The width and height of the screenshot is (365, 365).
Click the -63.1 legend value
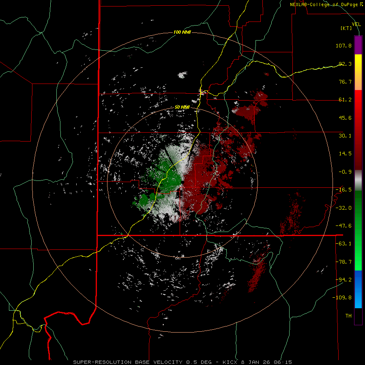[344, 244]
